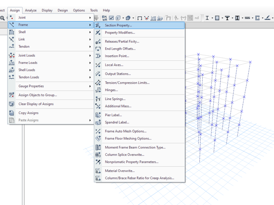Open the Options menu

(x=79, y=10)
